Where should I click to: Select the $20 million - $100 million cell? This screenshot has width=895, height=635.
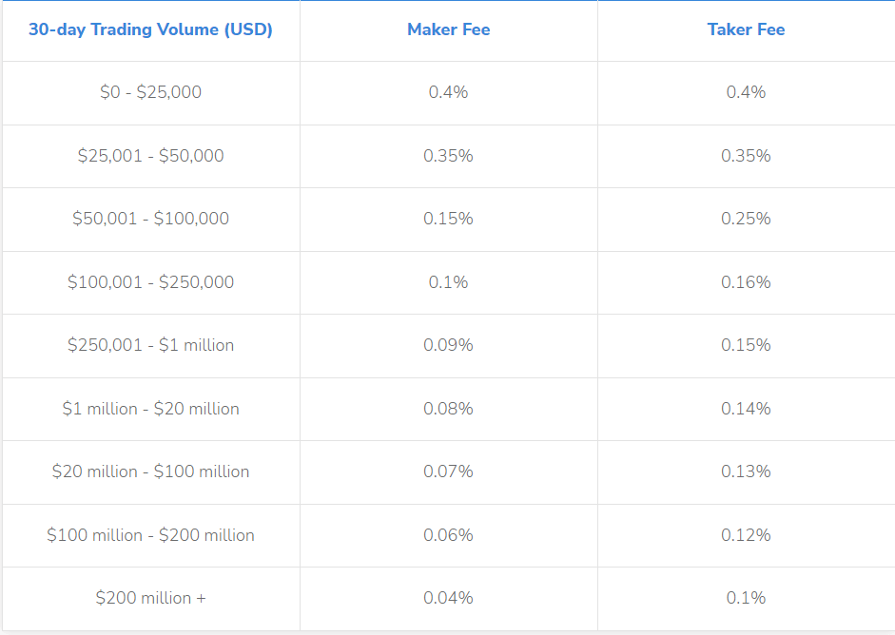[x=150, y=471]
